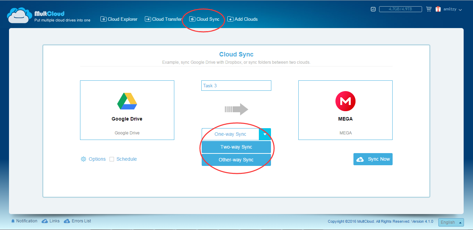
Task: Click the Errors List icon
Action: pyautogui.click(x=67, y=221)
